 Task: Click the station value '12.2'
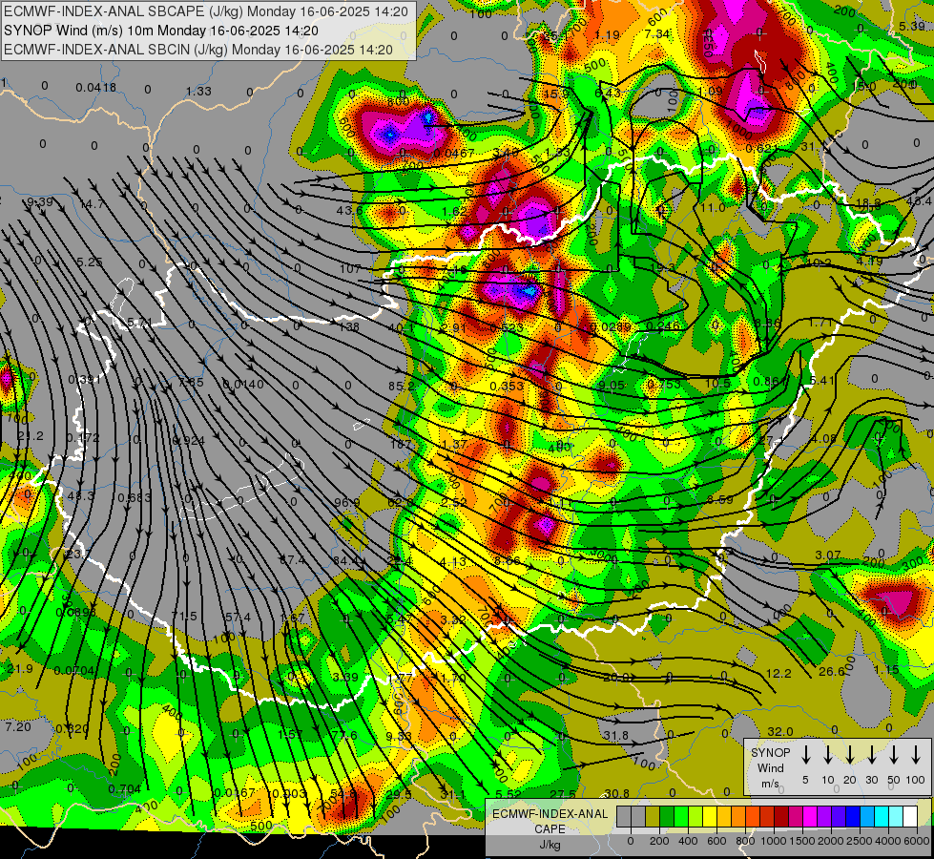[778, 674]
